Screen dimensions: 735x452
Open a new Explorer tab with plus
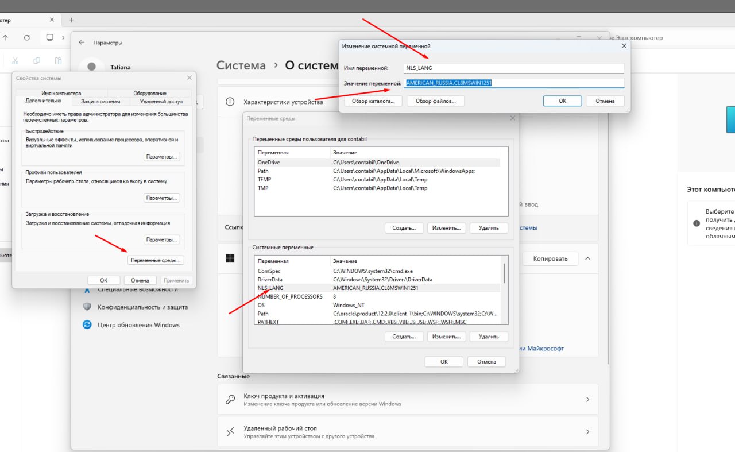(72, 20)
